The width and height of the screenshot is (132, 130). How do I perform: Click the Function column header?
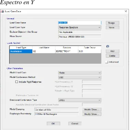[x=67, y=48]
